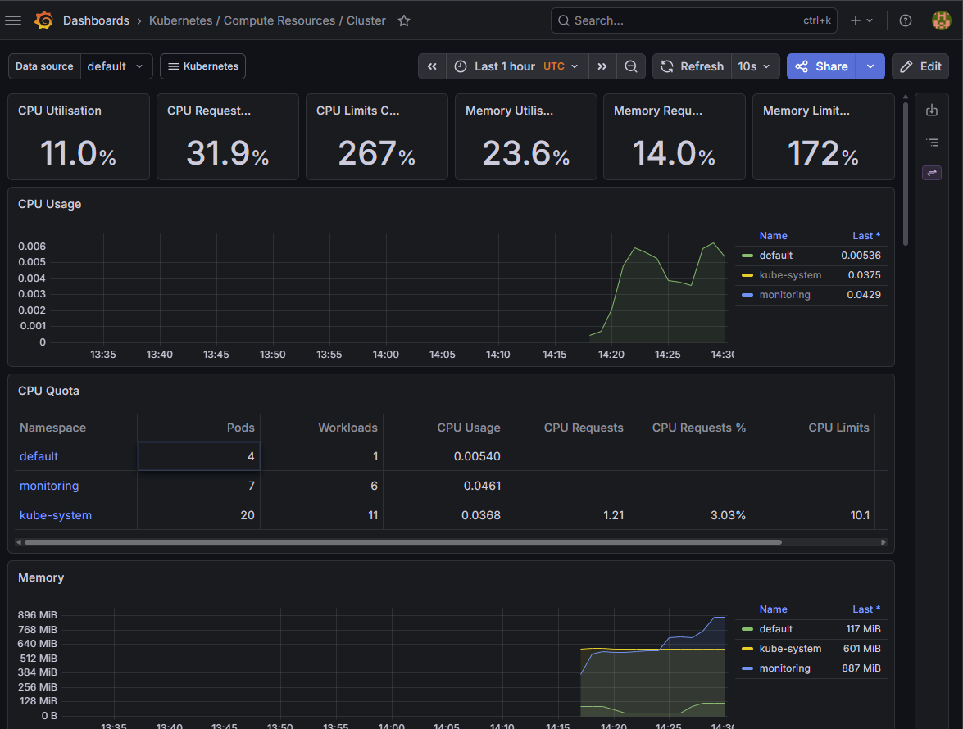
Task: Click the Grafana logo icon
Action: pos(43,20)
